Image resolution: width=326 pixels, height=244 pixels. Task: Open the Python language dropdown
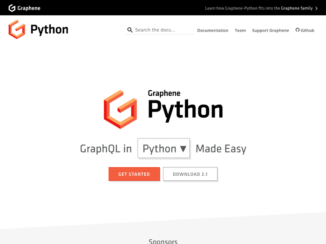click(163, 148)
